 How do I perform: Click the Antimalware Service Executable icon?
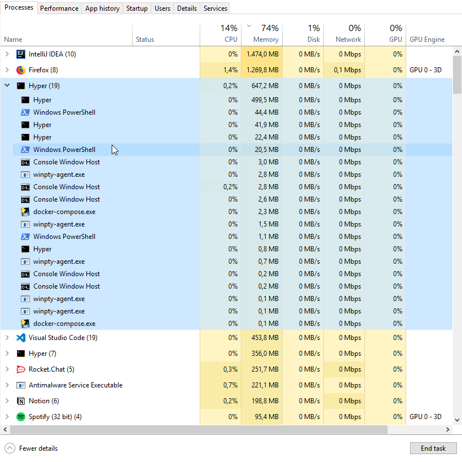[x=21, y=385]
